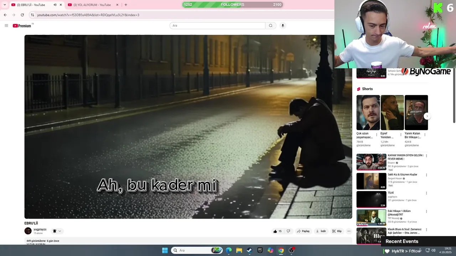
Task: Open KAFAM YANSIN DİYEN GELSİN video thumbnail
Action: click(x=372, y=162)
